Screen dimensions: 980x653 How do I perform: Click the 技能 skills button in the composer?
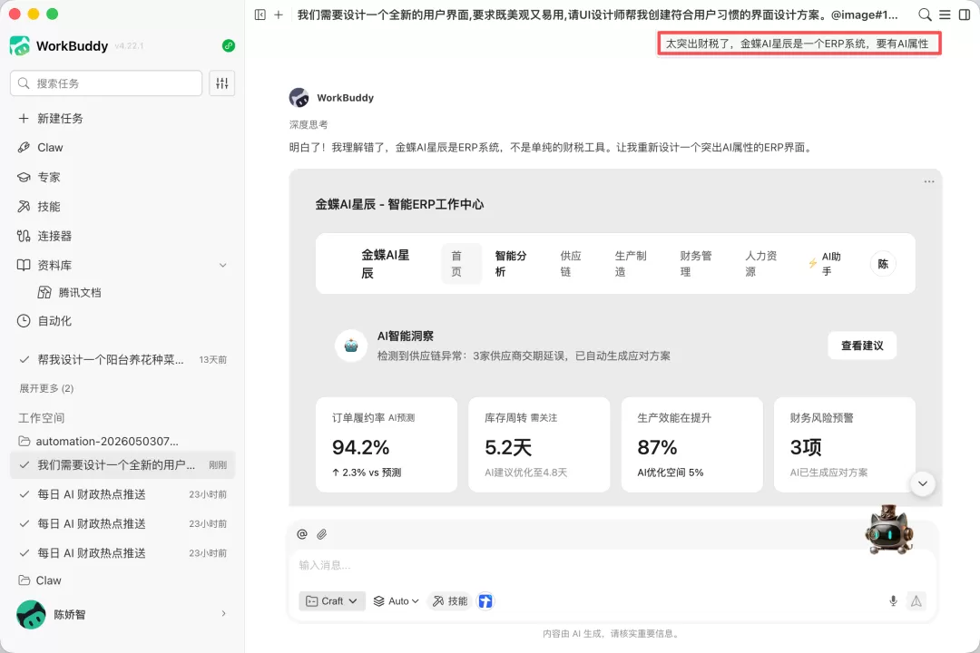[450, 601]
